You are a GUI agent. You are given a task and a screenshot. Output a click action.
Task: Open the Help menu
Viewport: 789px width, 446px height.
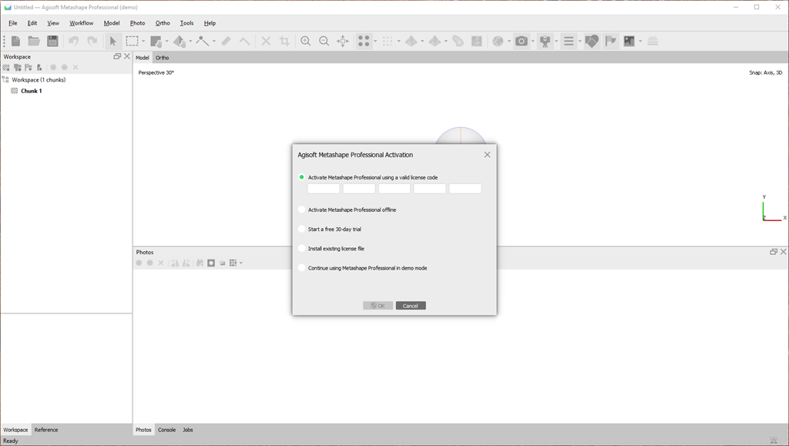[210, 23]
